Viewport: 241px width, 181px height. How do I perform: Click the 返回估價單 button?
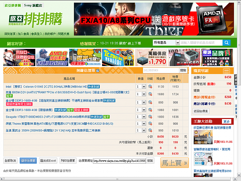(201, 111)
